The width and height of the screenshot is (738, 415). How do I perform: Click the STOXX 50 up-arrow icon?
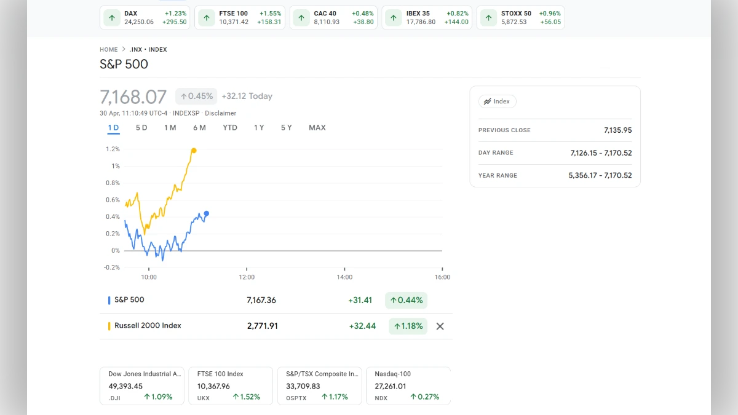(x=488, y=18)
